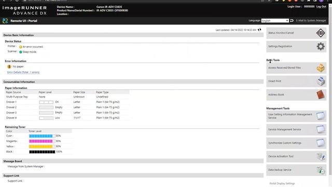Click the Message Board header
The width and height of the screenshot is (332, 187).
(133, 161)
